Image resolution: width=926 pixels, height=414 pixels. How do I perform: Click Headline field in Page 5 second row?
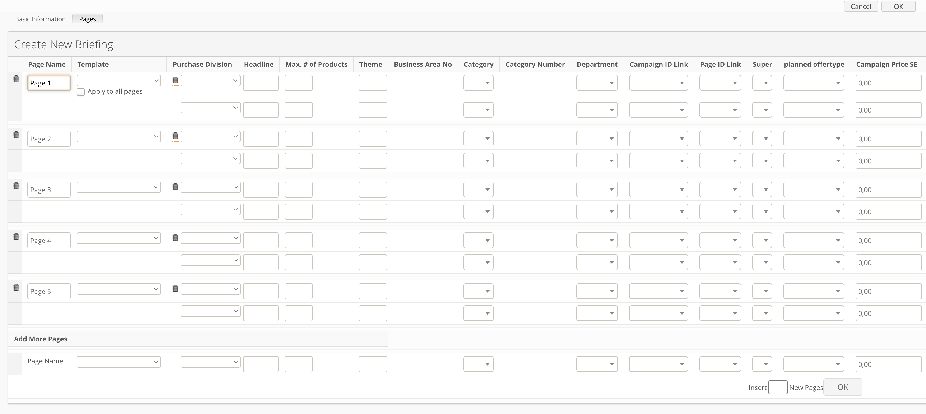point(261,313)
